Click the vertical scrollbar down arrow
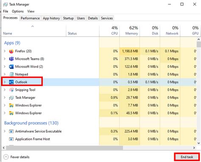 199,143
